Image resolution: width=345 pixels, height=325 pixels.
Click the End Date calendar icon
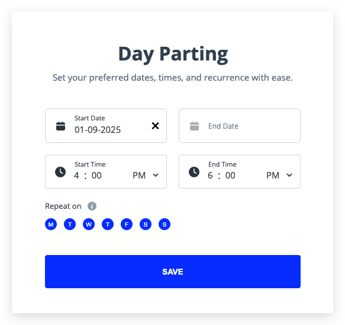pyautogui.click(x=194, y=126)
